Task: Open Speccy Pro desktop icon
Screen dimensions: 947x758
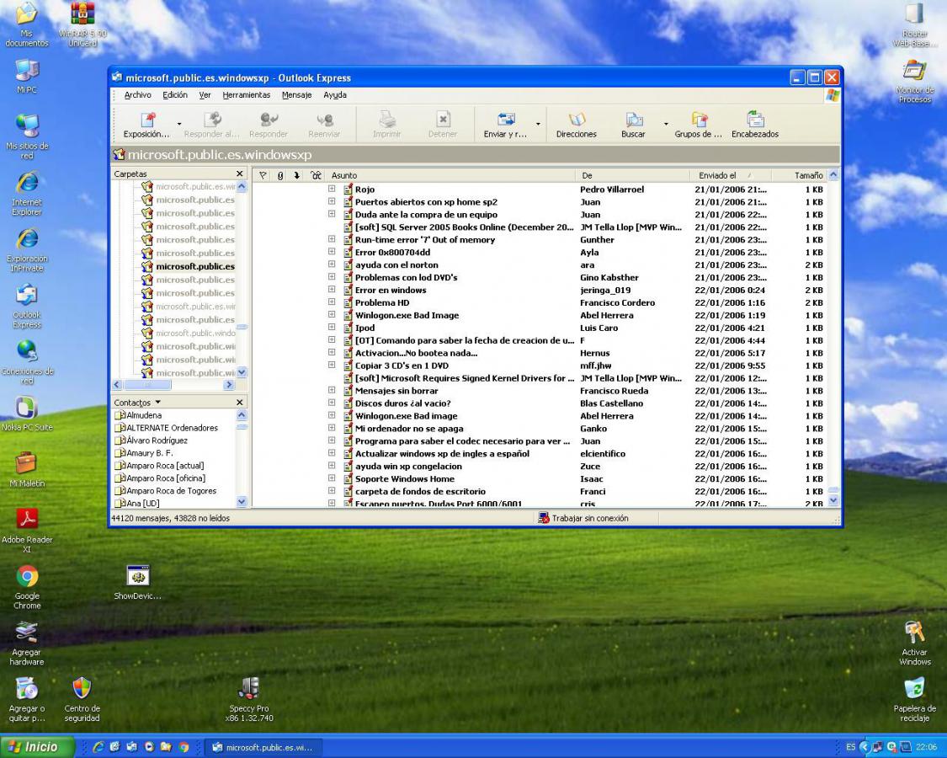Action: [249, 690]
